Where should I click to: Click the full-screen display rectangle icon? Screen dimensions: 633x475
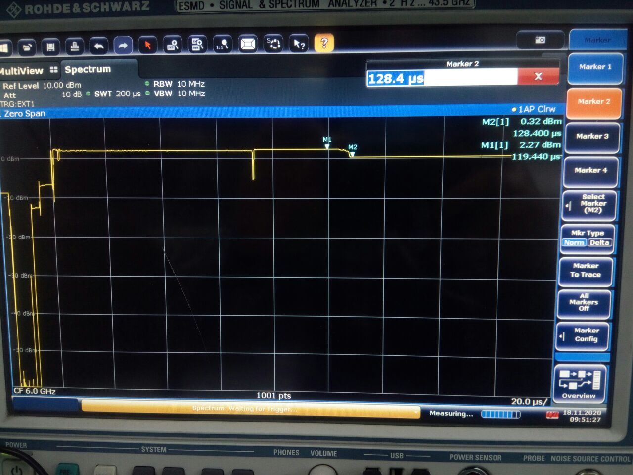[248, 44]
